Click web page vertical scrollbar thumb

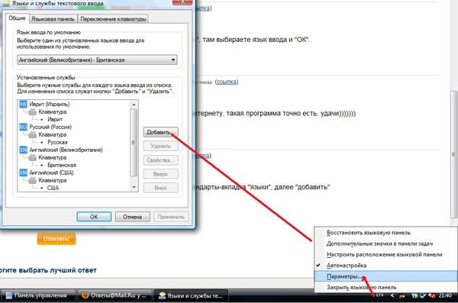454,154
